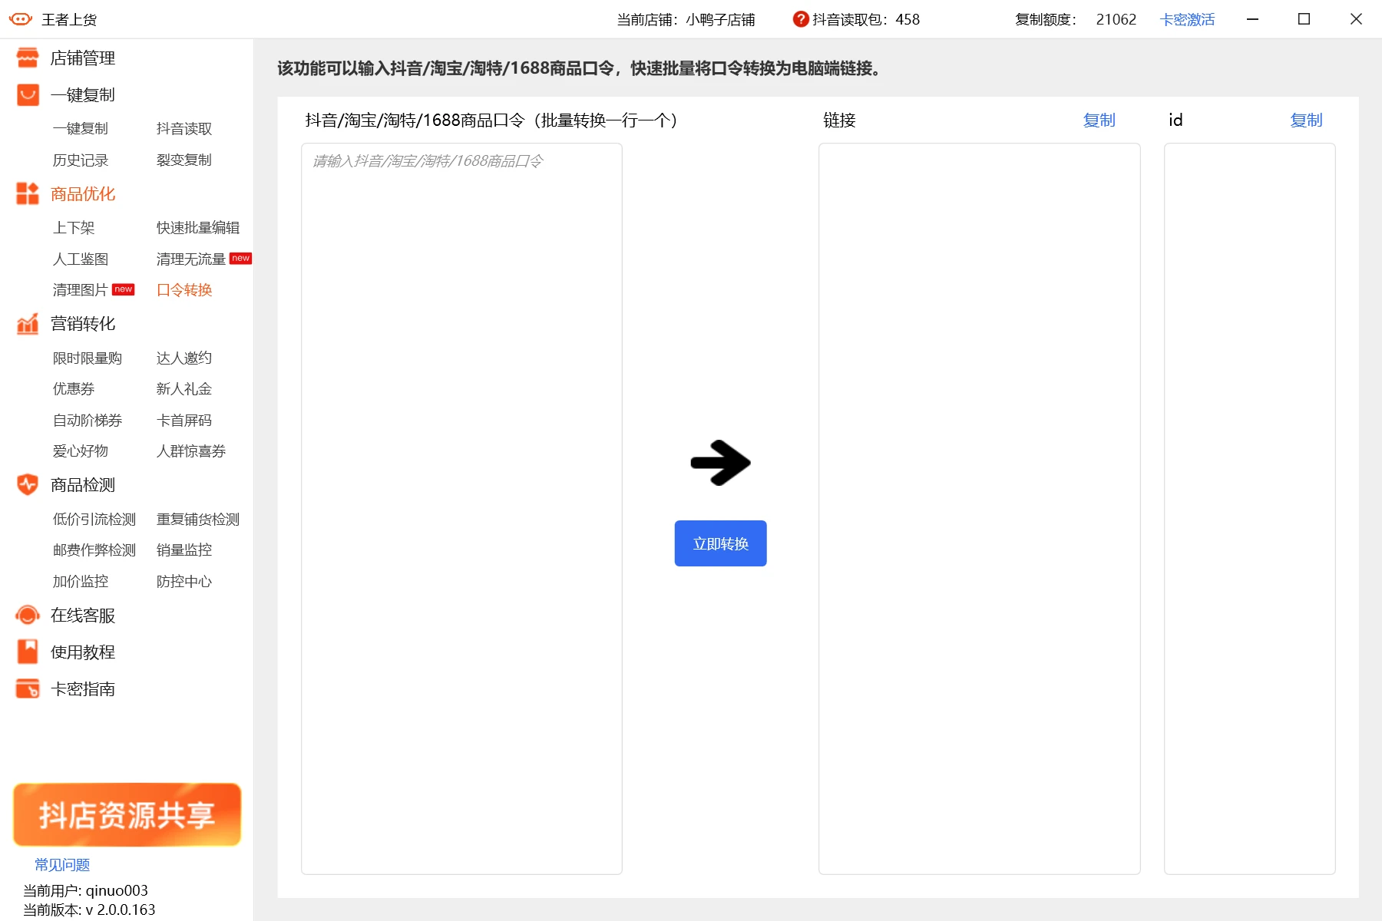The image size is (1382, 921).
Task: Select 裂变复制 option
Action: pyautogui.click(x=184, y=160)
